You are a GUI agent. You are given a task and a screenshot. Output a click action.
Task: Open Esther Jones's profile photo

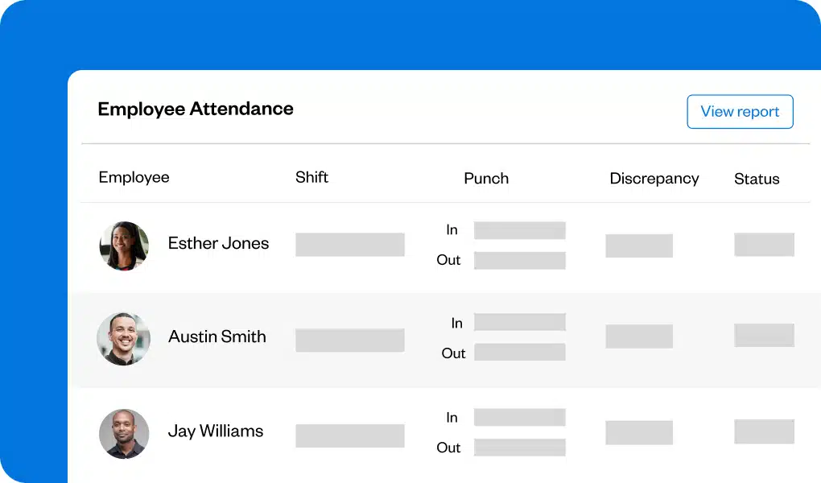click(x=123, y=246)
